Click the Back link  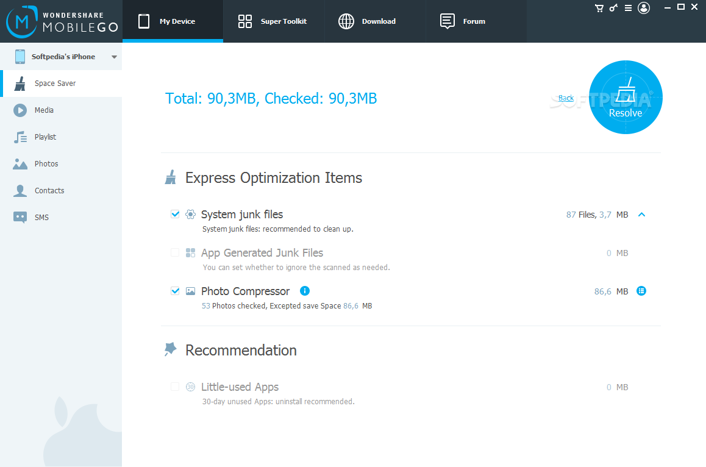(x=566, y=98)
